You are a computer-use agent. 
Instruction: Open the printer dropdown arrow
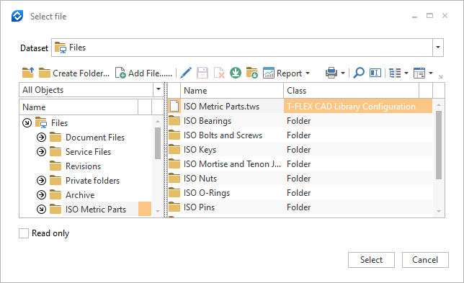(343, 73)
